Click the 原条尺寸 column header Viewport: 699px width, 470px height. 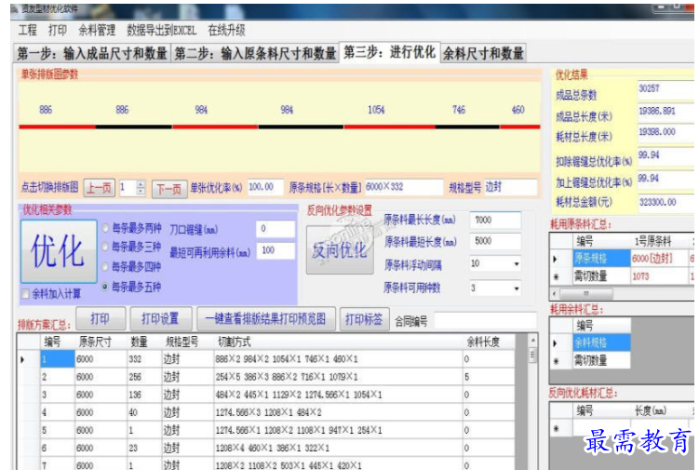coord(101,342)
